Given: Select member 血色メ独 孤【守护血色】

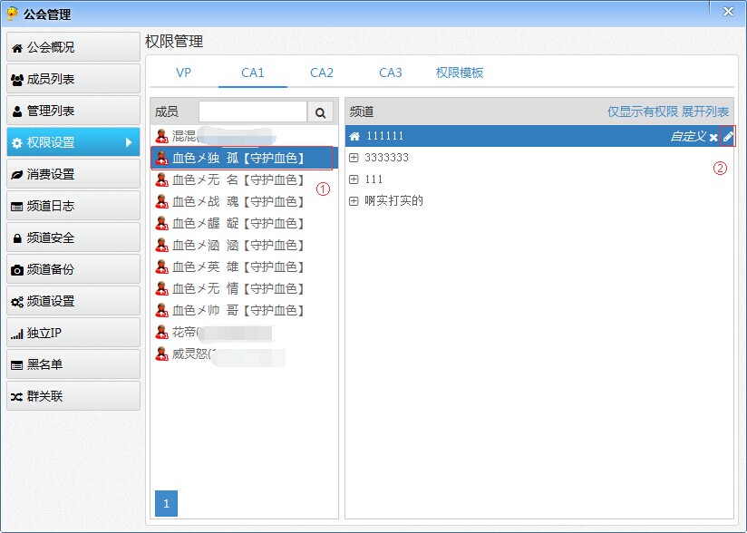Looking at the screenshot, I should [x=244, y=158].
